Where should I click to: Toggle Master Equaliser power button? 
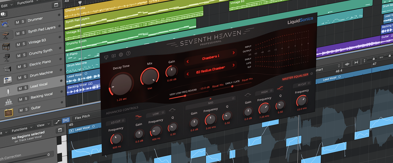(311, 74)
